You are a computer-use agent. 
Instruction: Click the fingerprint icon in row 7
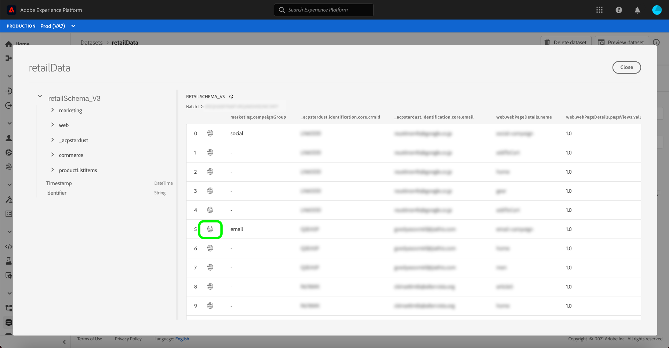210,268
